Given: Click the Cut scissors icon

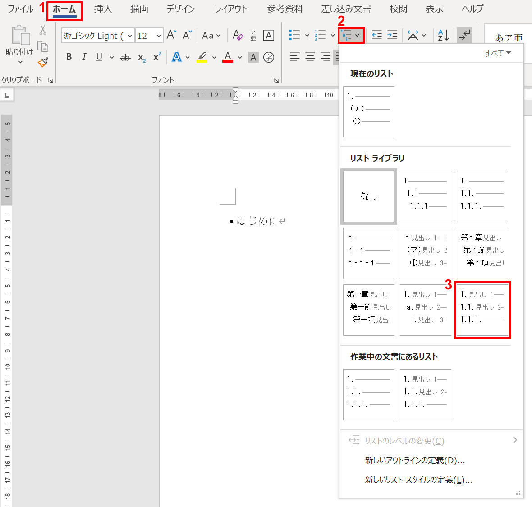Looking at the screenshot, I should click(x=43, y=30).
